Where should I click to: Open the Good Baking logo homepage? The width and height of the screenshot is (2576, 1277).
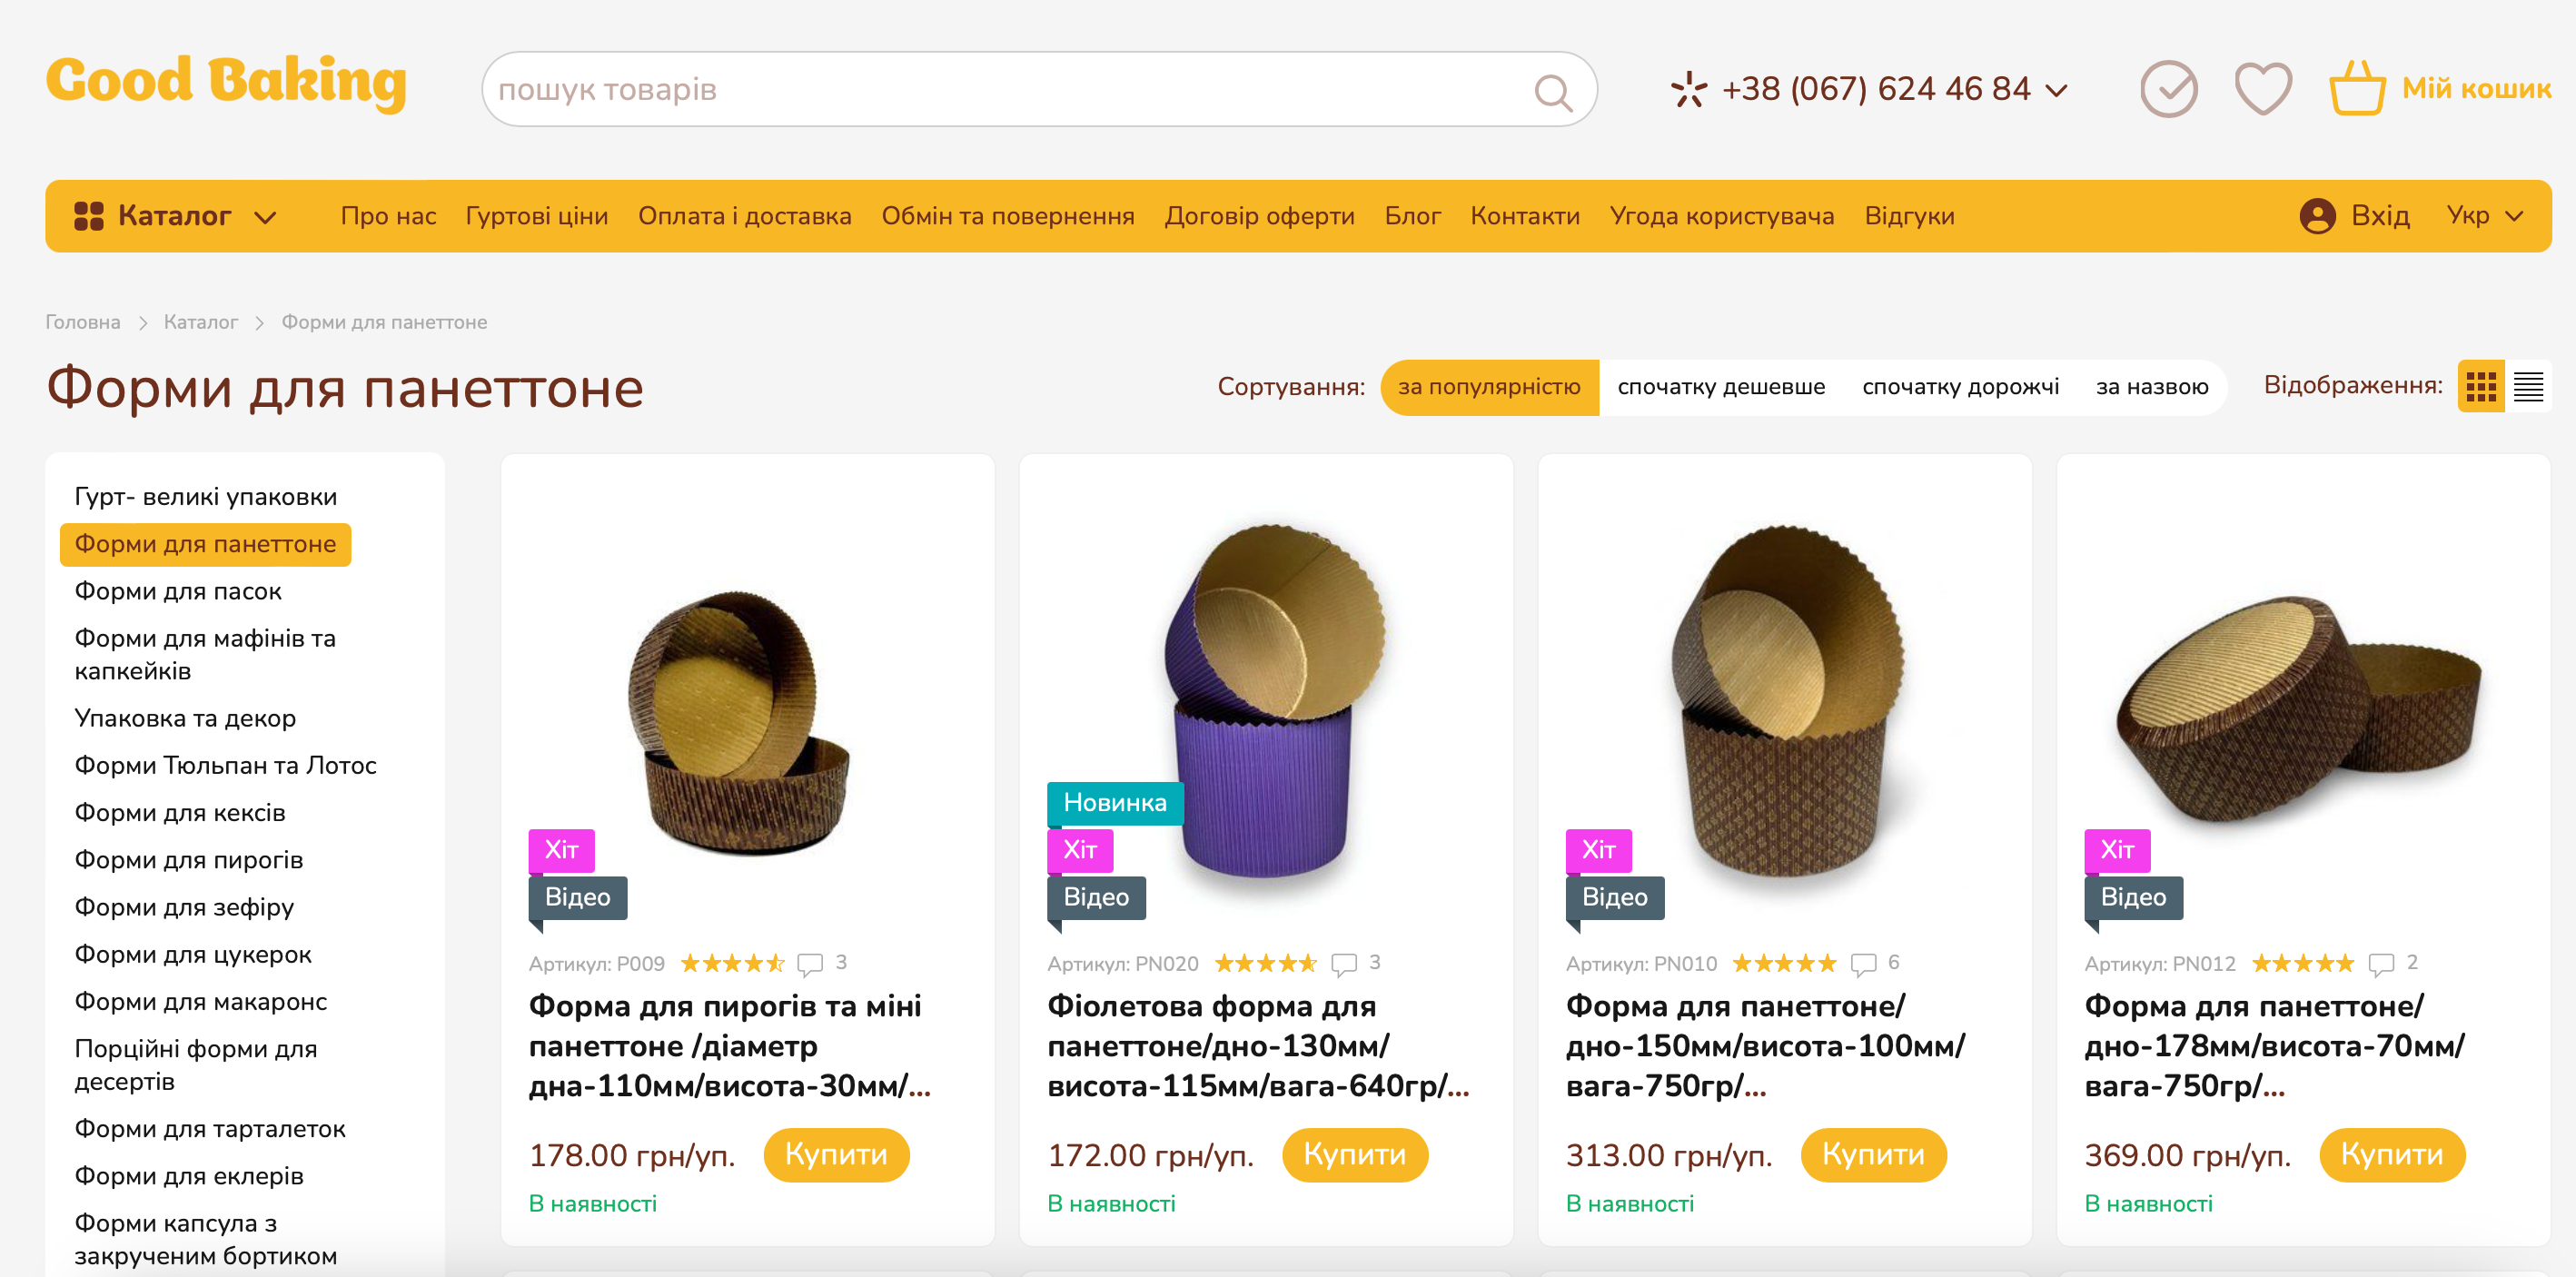[x=227, y=82]
